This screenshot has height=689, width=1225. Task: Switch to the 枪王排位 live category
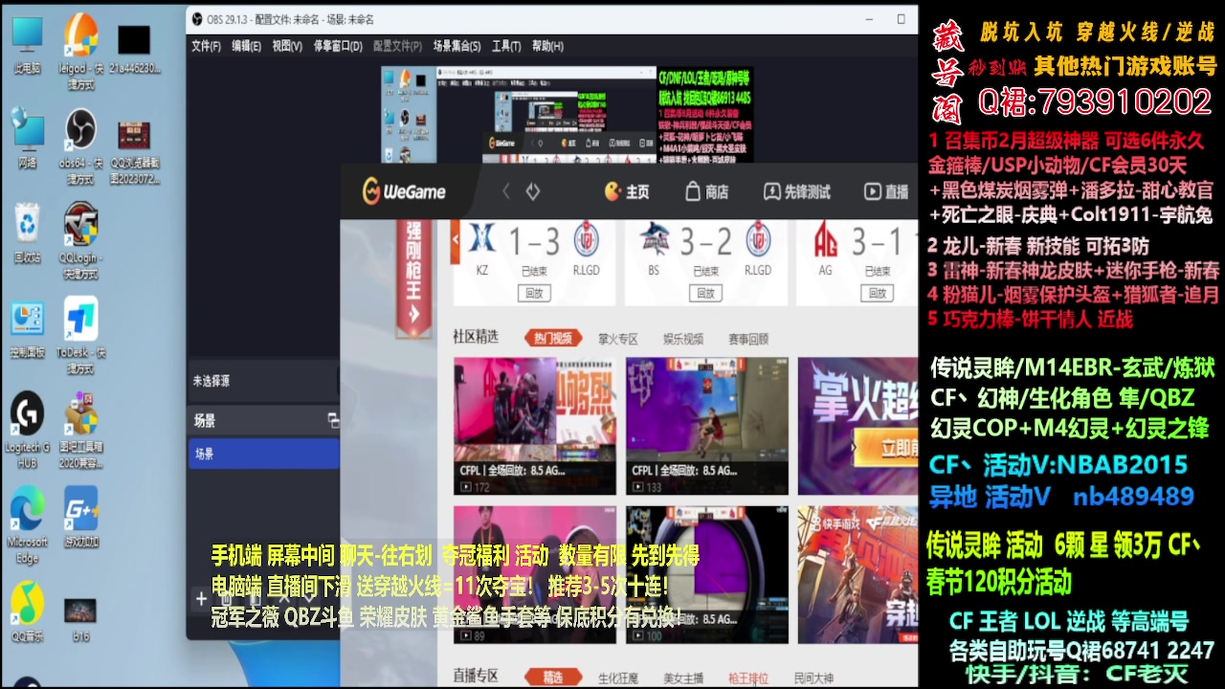(747, 678)
